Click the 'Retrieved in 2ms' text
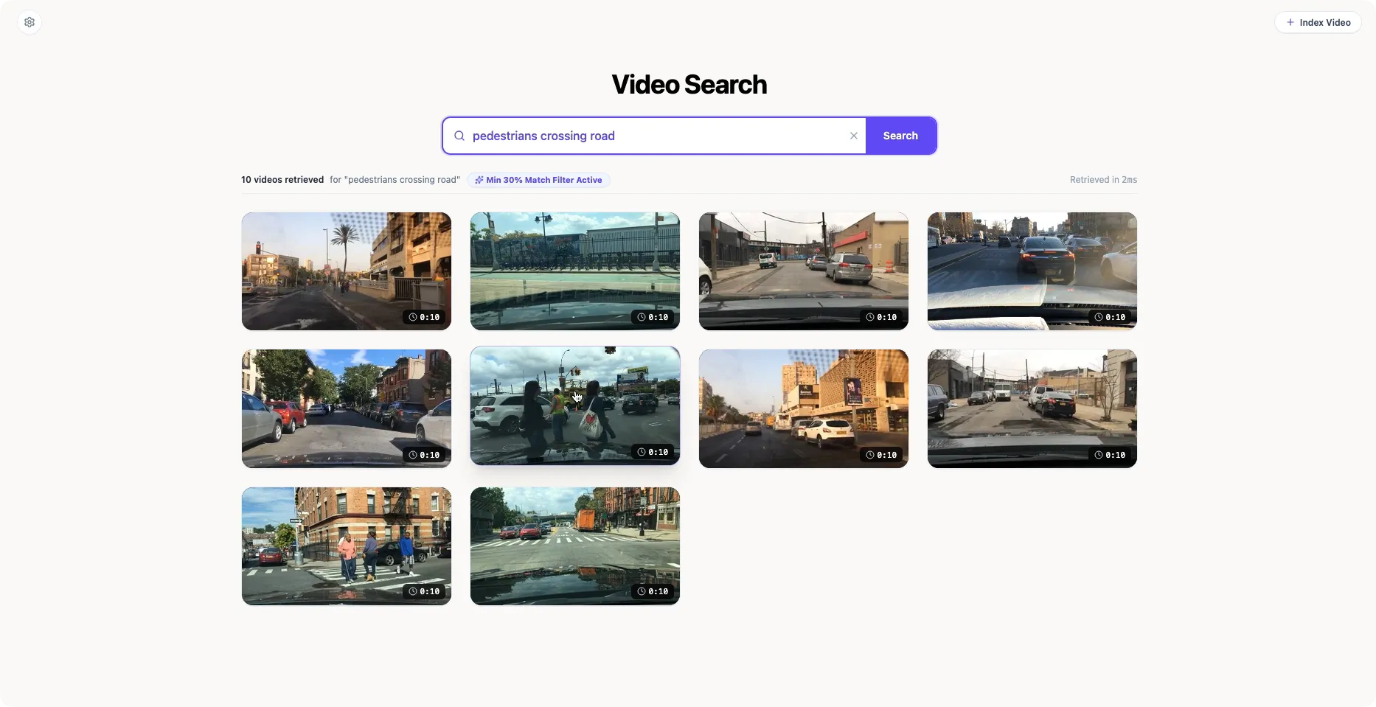Image resolution: width=1376 pixels, height=707 pixels. (1103, 180)
